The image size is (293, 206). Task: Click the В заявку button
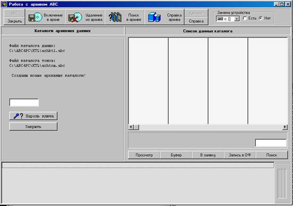click(208, 155)
